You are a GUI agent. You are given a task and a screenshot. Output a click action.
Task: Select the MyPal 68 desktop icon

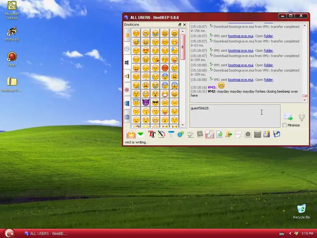12,34
